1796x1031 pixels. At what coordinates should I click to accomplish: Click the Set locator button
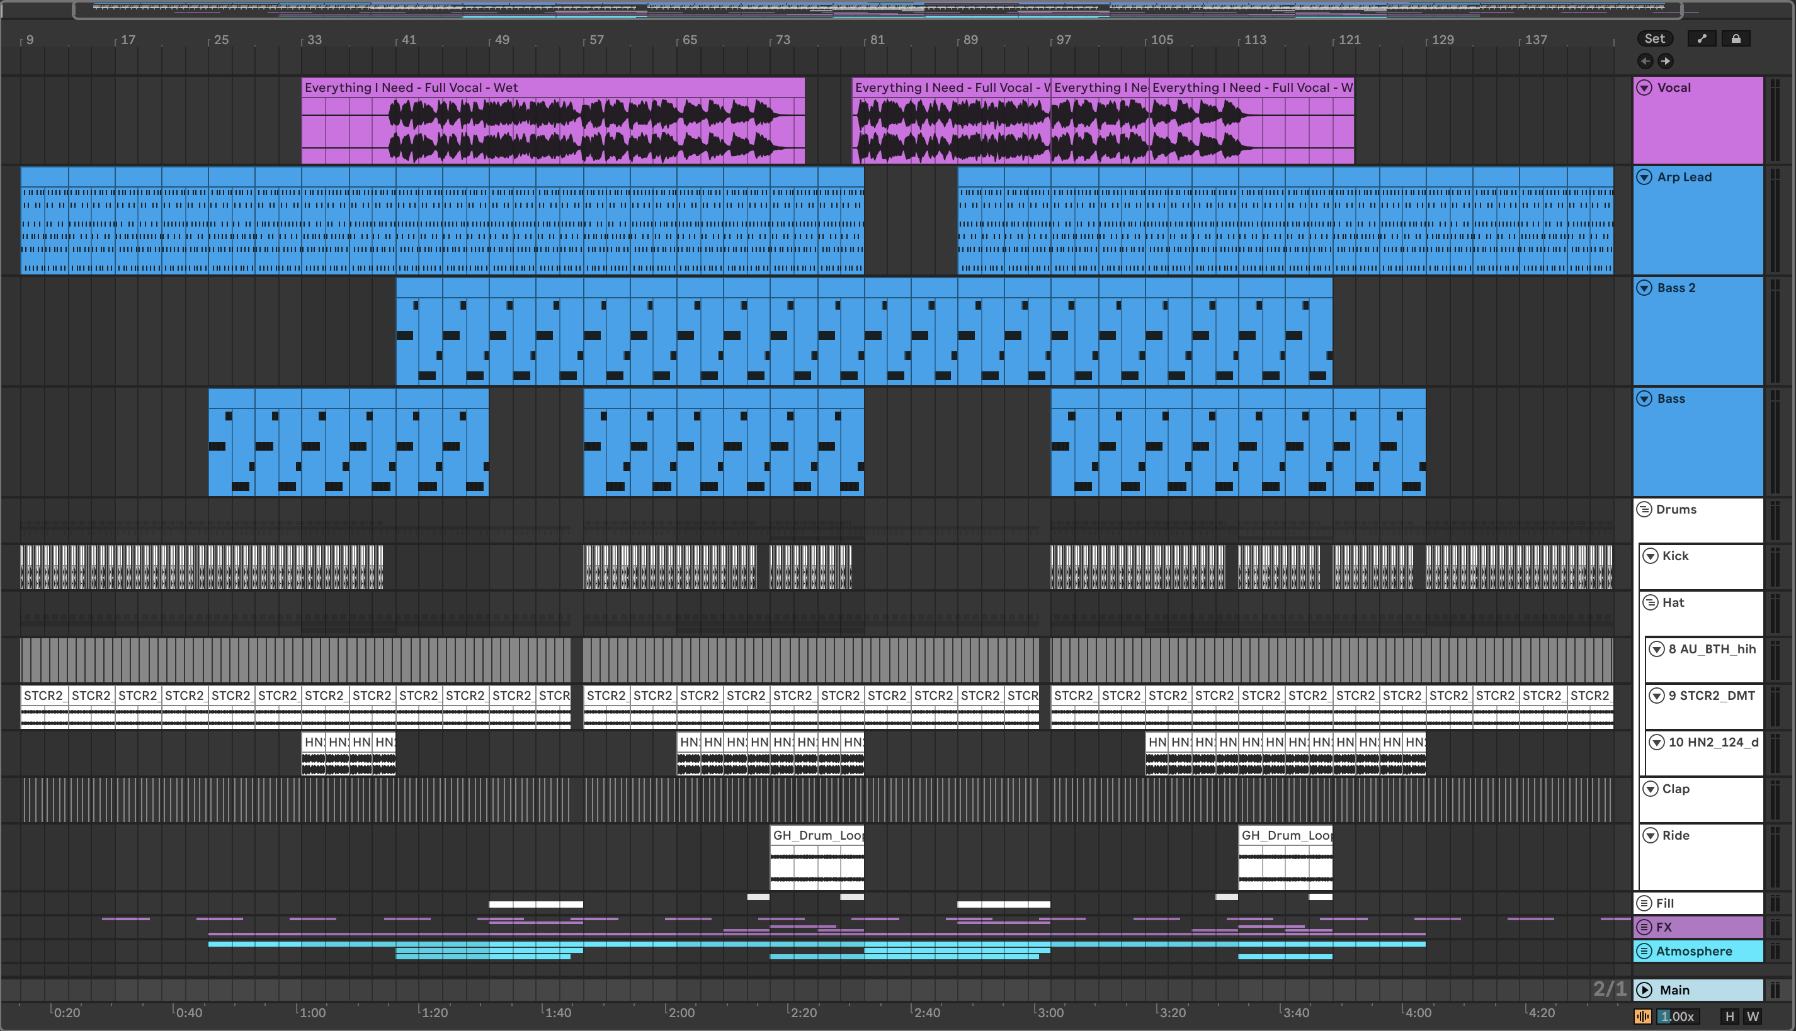1654,39
